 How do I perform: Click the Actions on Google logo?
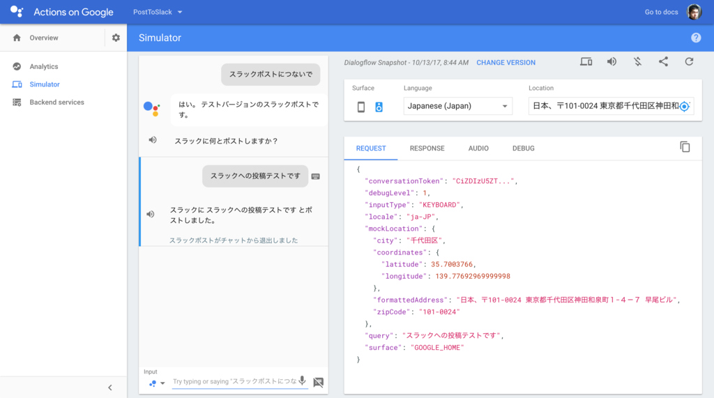pyautogui.click(x=17, y=12)
